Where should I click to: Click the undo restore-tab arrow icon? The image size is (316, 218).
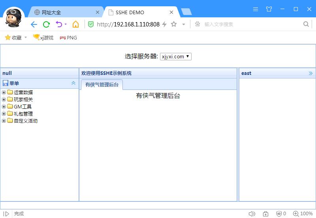59,24
